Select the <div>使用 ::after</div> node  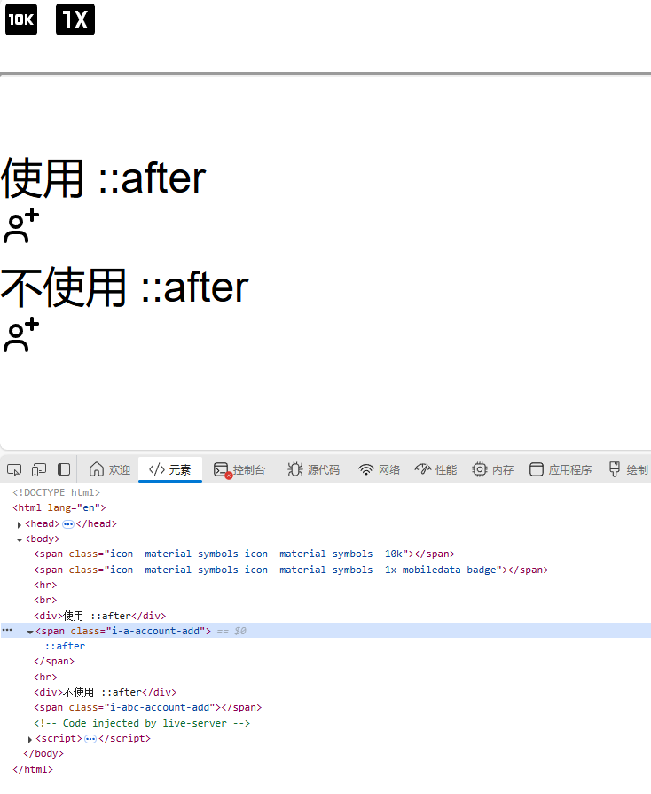coord(99,616)
